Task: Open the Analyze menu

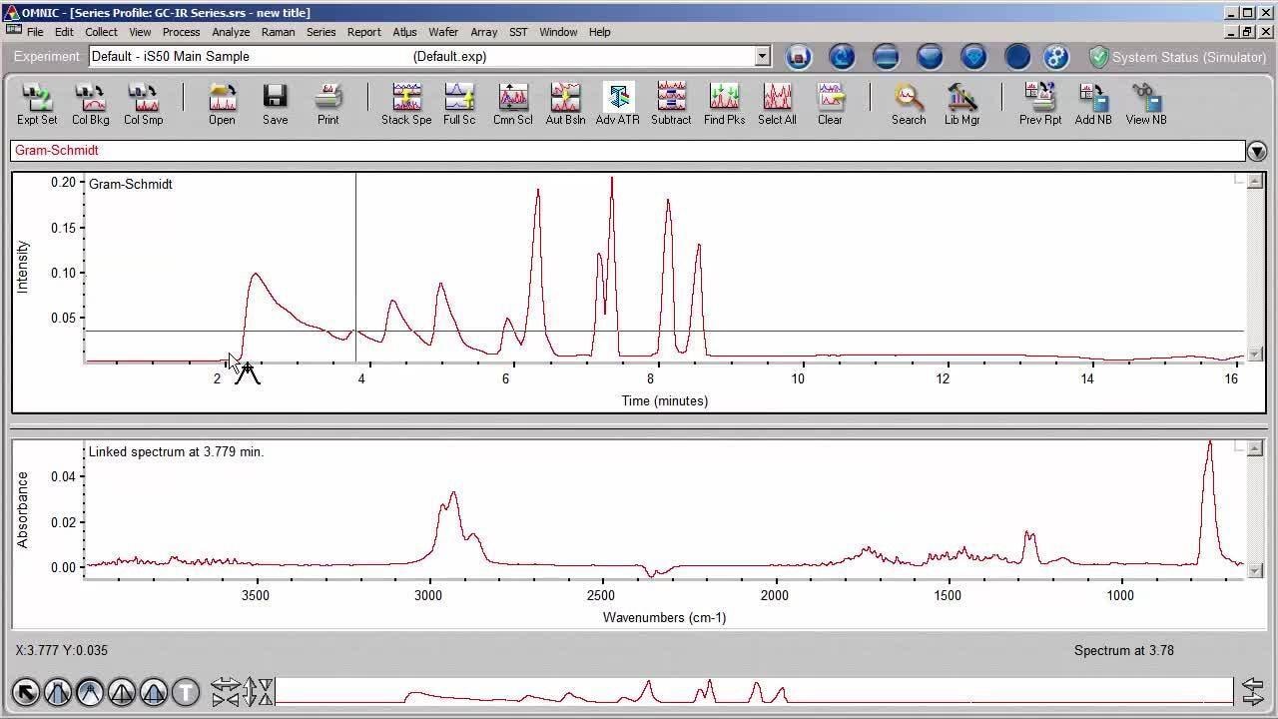Action: pyautogui.click(x=231, y=32)
